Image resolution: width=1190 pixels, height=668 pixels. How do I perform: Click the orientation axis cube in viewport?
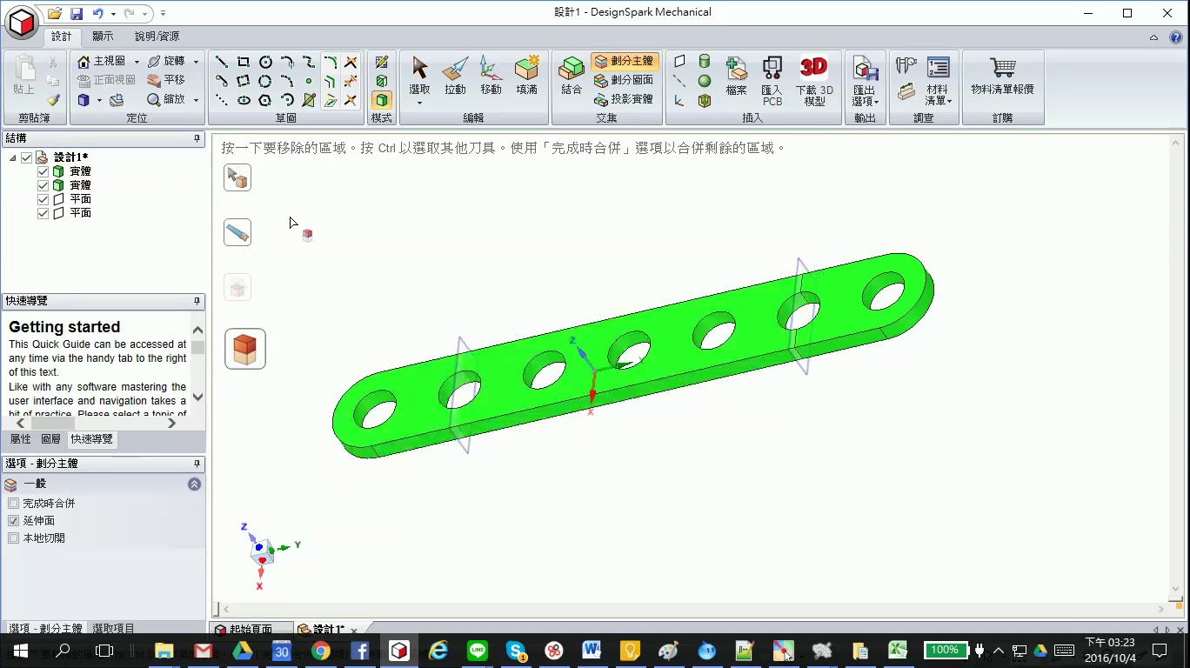click(264, 551)
